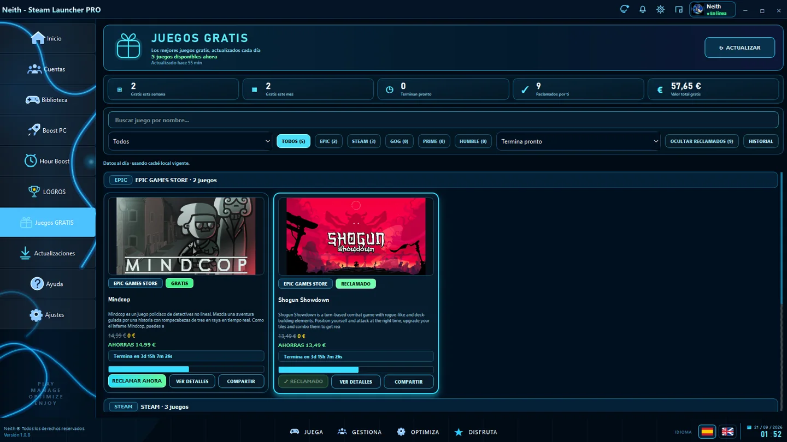Open the Inicio home page
The height and width of the screenshot is (442, 787).
tap(48, 38)
